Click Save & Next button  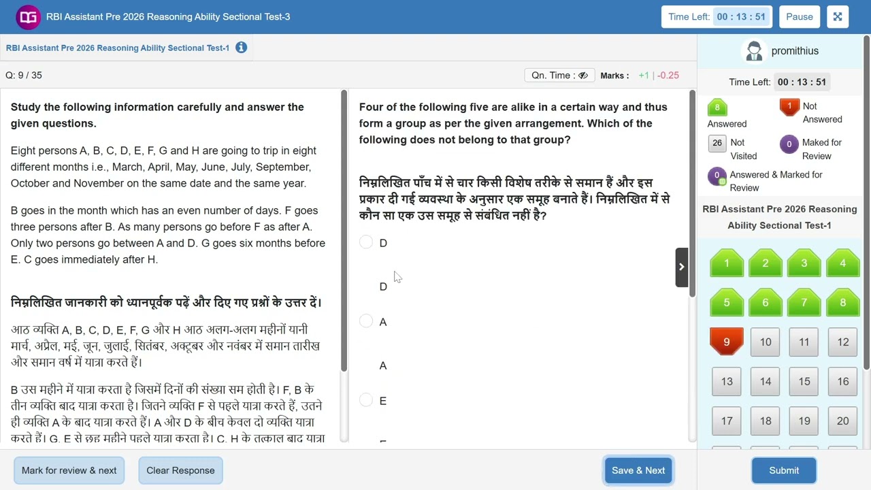(638, 470)
